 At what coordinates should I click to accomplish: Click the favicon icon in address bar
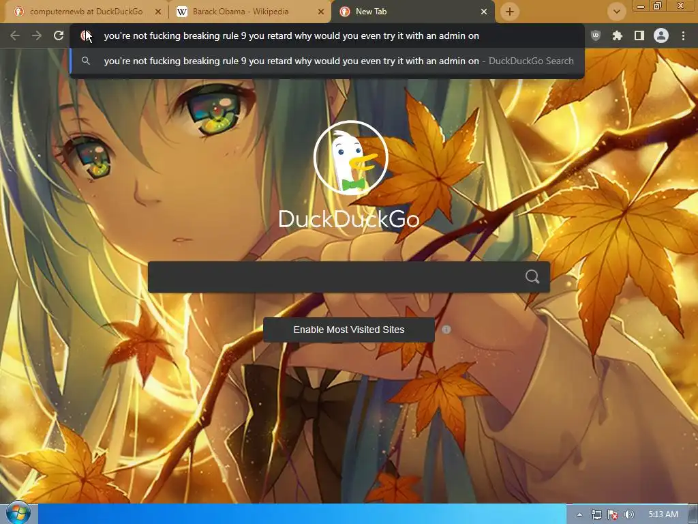tap(85, 35)
